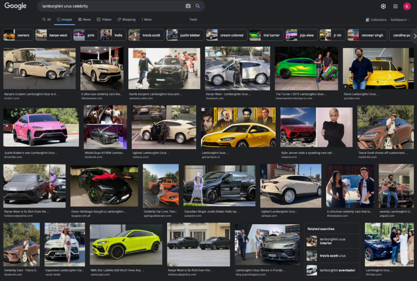The image size is (417, 281).
Task: Click the magnifying glass search button
Action: tap(198, 6)
